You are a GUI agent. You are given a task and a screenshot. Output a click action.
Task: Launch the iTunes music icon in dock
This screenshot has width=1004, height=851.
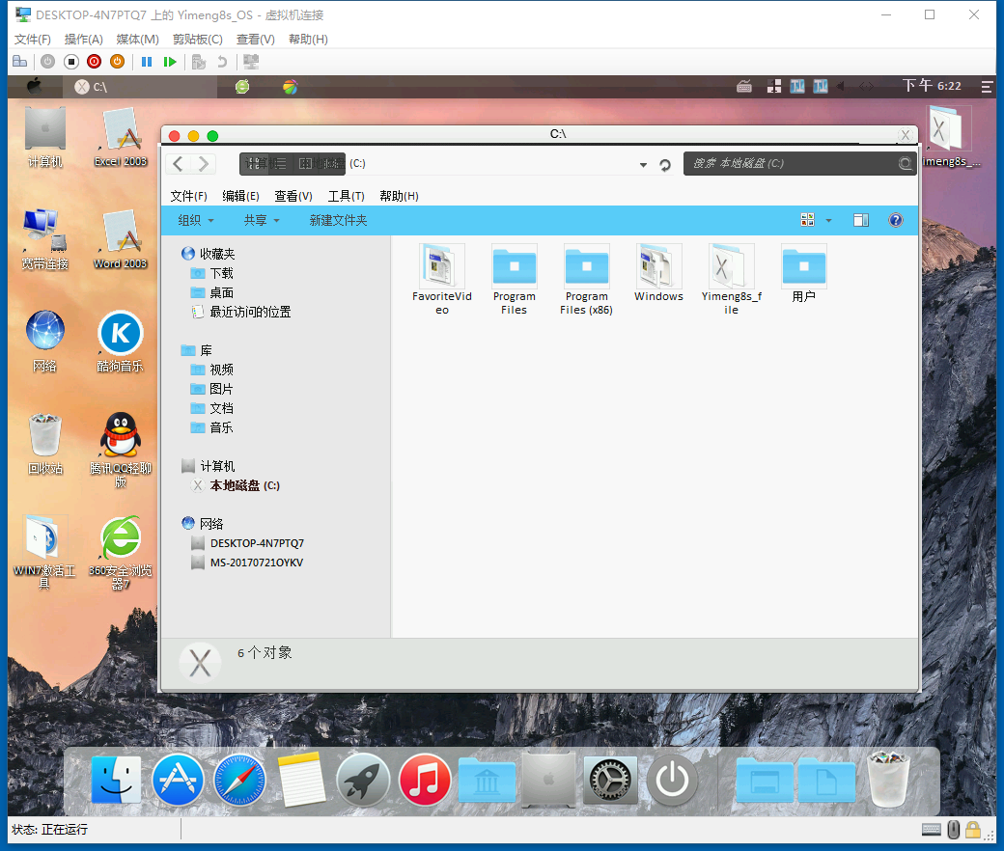pos(425,780)
